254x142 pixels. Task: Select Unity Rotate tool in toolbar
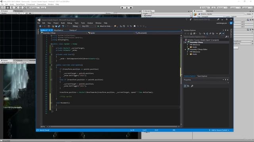pyautogui.click(x=12, y=8)
